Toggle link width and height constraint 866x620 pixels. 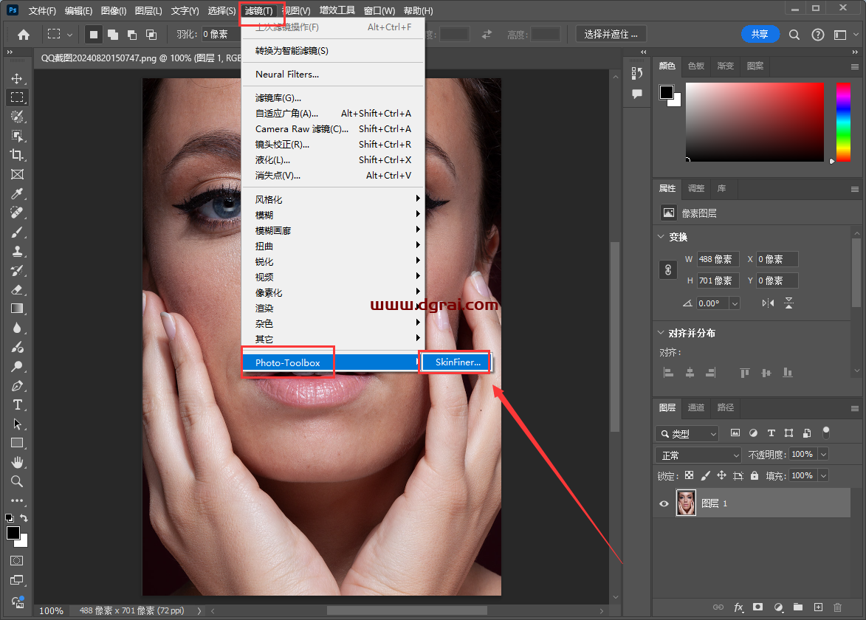point(667,269)
